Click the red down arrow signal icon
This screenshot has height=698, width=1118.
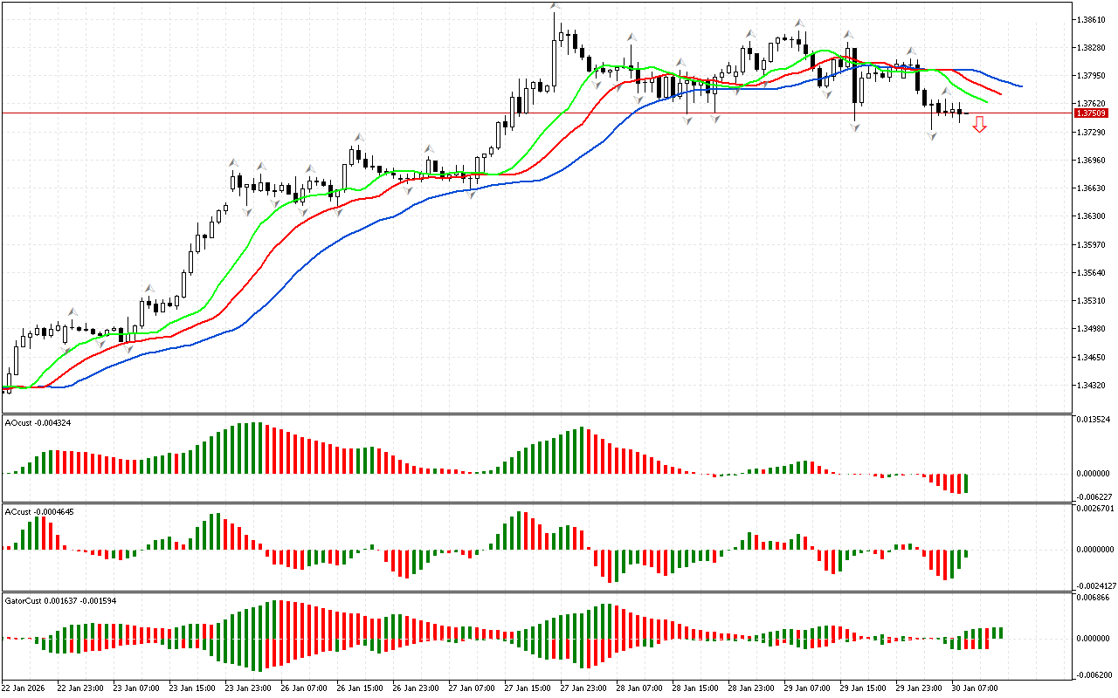[980, 126]
